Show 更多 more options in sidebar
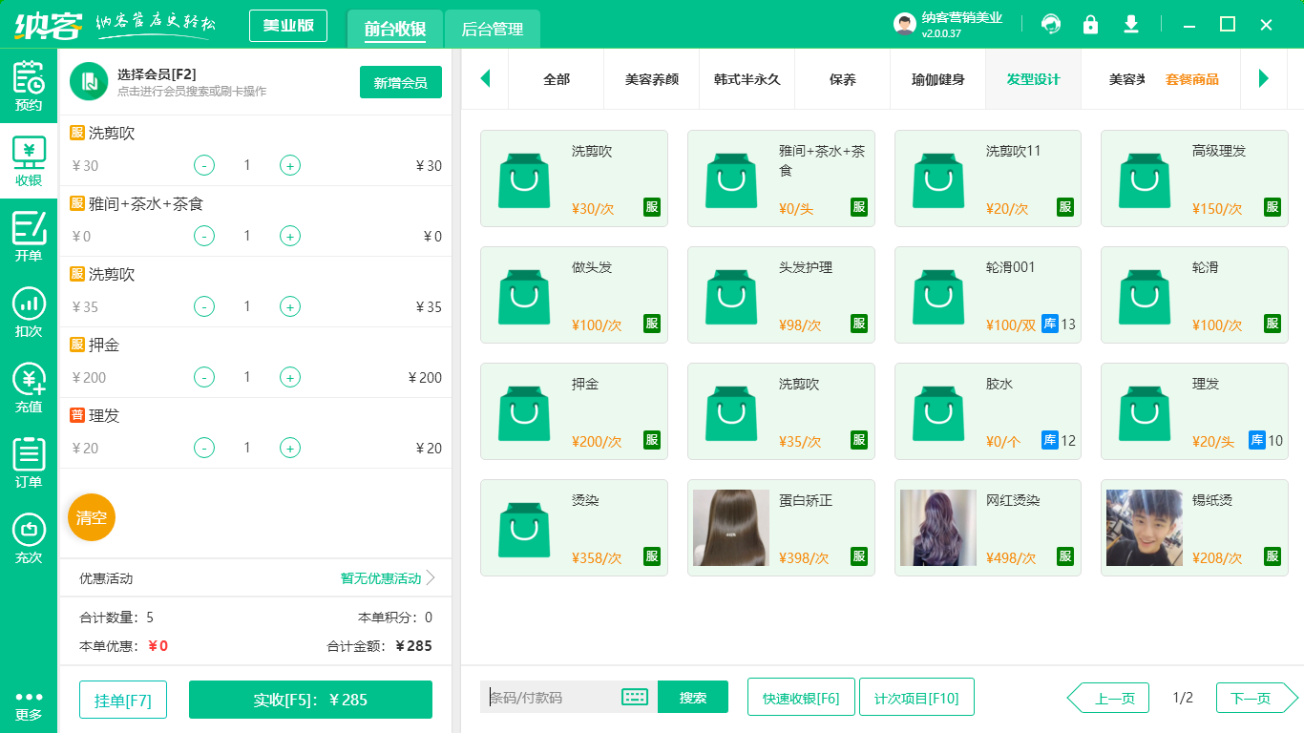 pos(29,705)
